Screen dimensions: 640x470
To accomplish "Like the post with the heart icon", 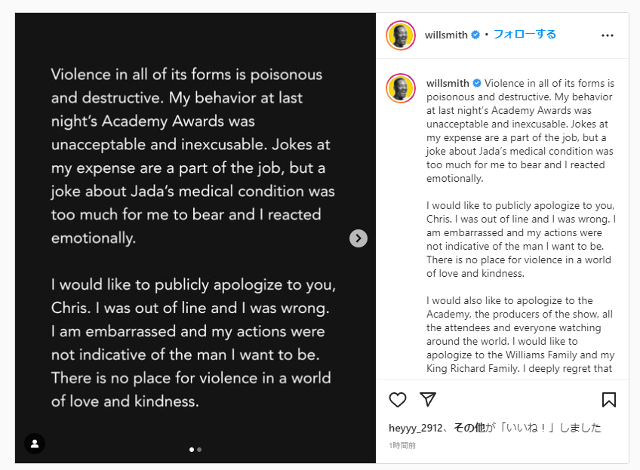I will coord(398,400).
